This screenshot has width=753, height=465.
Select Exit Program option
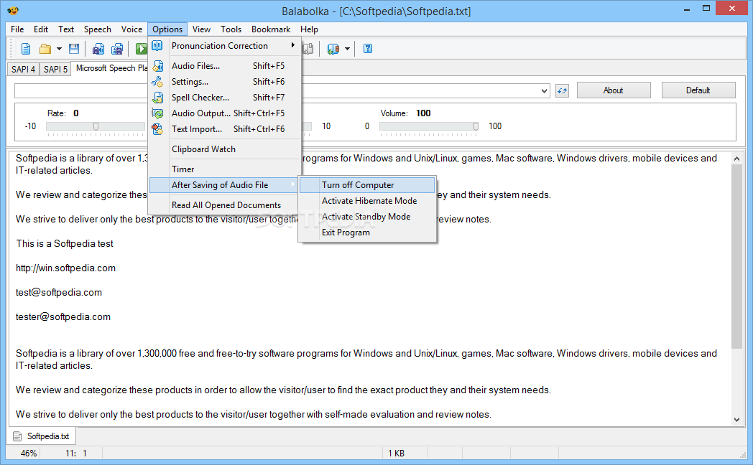pos(367,232)
